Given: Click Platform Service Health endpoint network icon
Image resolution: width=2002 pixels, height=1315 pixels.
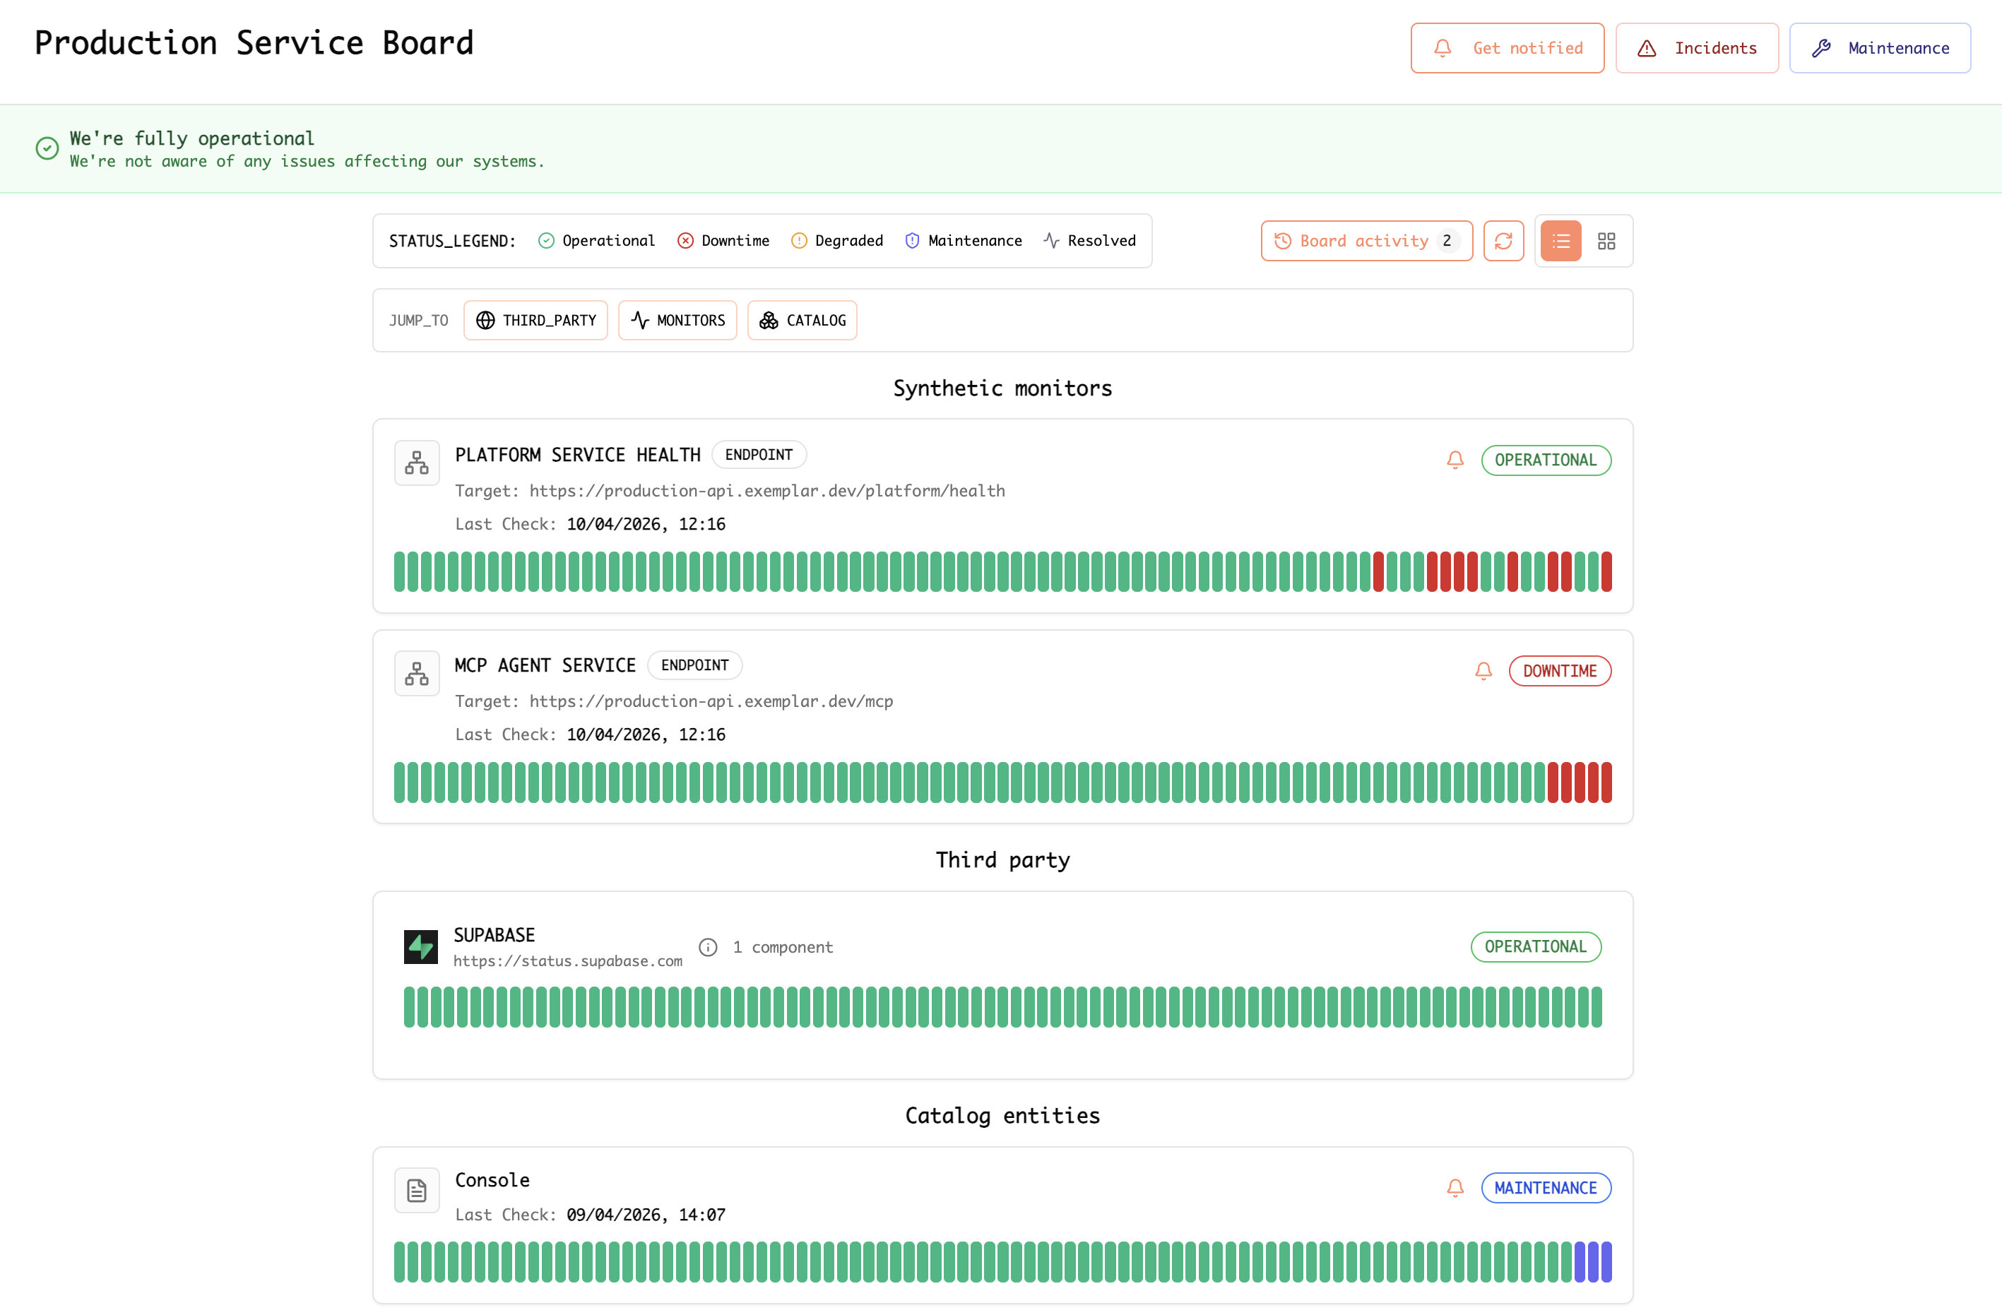Looking at the screenshot, I should [x=416, y=463].
